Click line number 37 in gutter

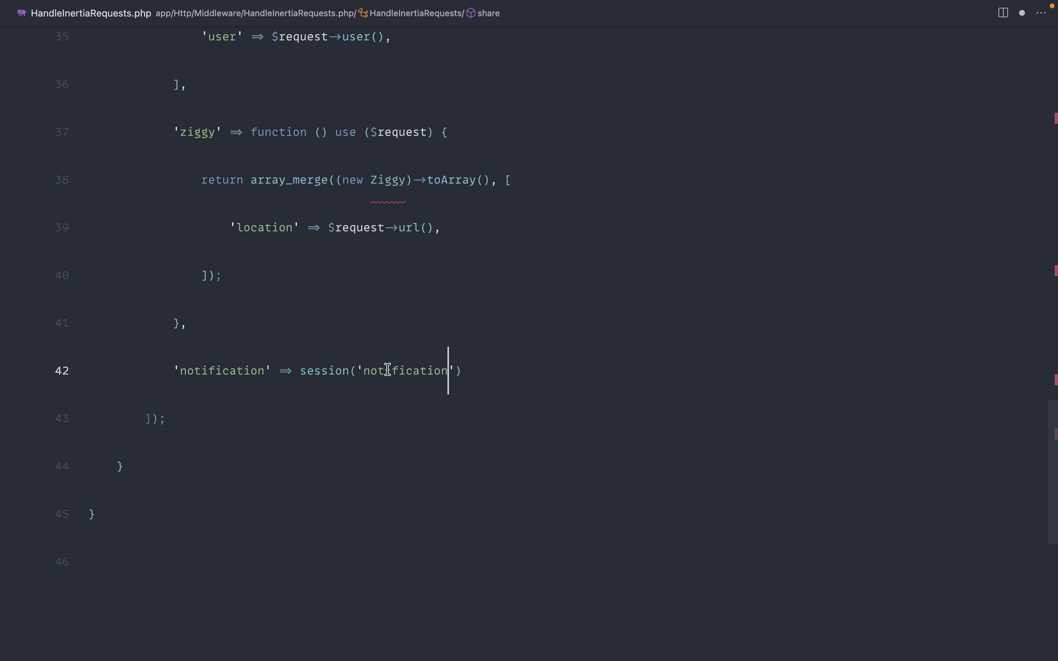[x=62, y=132]
